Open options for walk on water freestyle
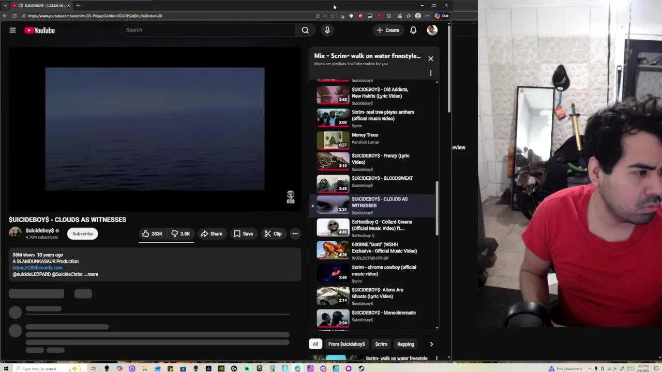 437,358
